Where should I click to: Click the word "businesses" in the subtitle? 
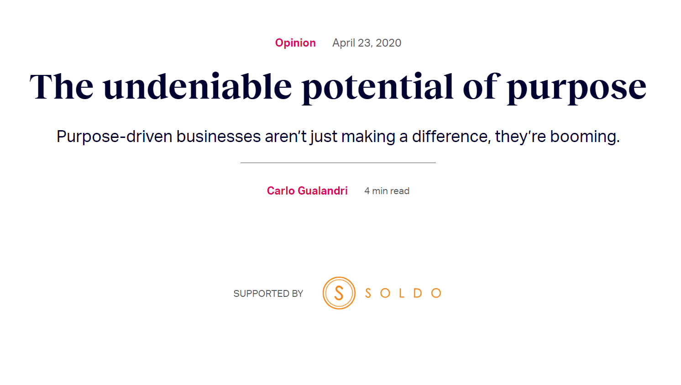point(219,137)
